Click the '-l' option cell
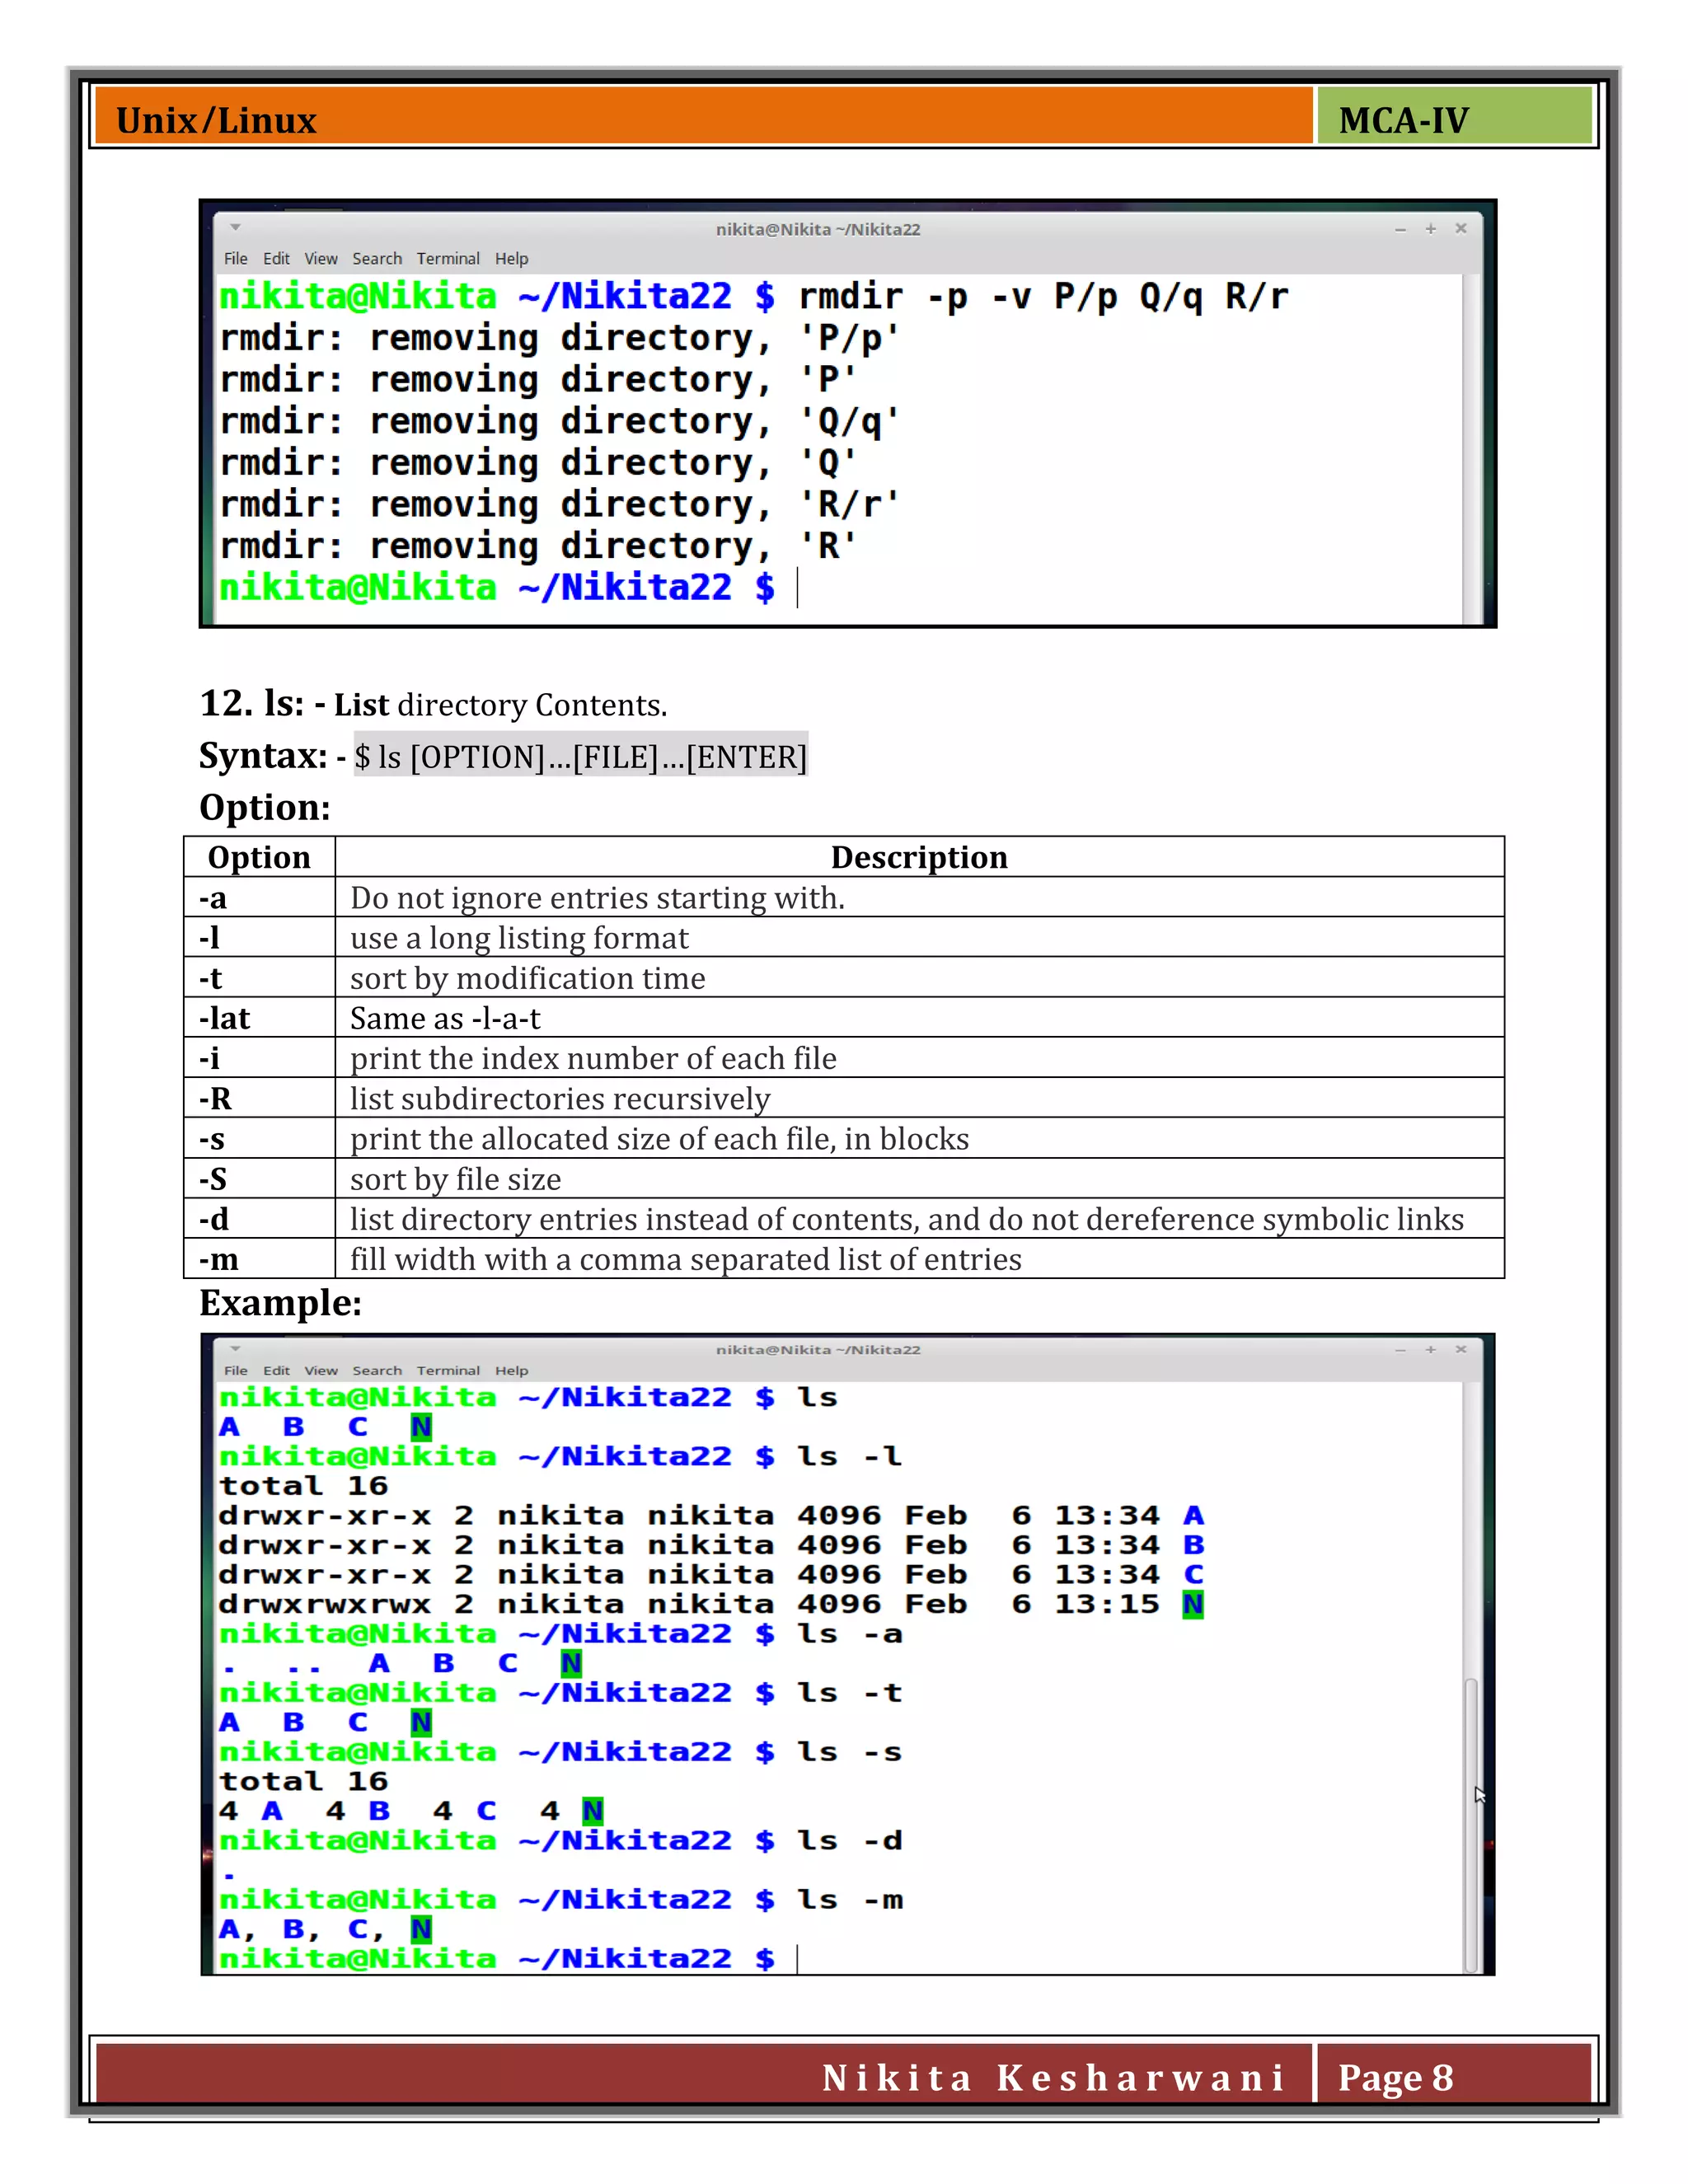This screenshot has width=1688, height=2184. pyautogui.click(x=259, y=937)
